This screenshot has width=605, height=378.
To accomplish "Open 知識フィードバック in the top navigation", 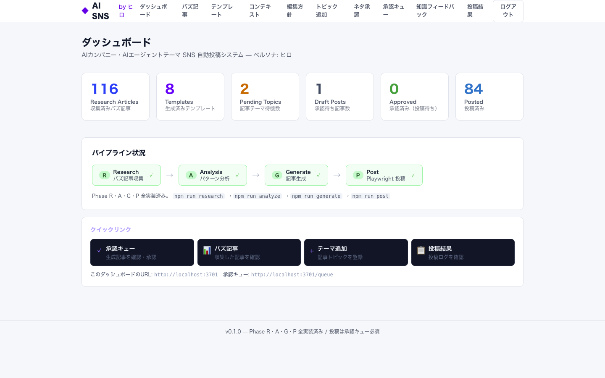I will (435, 10).
